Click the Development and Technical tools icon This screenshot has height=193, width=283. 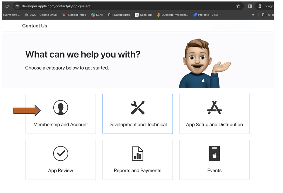pos(137,107)
